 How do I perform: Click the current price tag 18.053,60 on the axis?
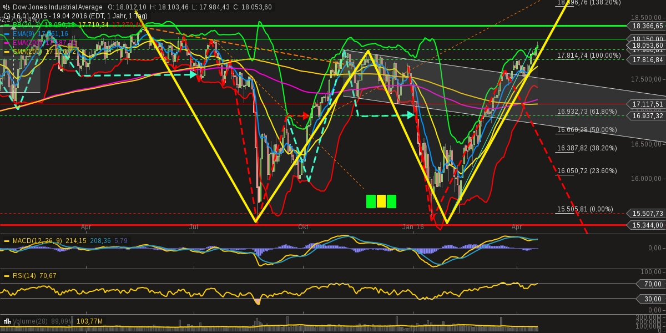point(647,45)
